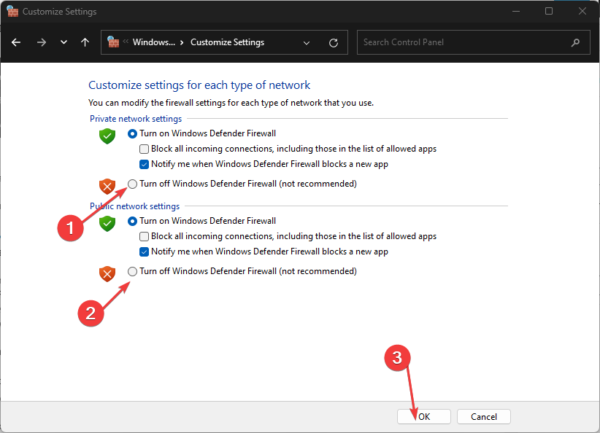This screenshot has width=600, height=433.
Task: Turn off Public network Defender Firewall
Action: (132, 271)
